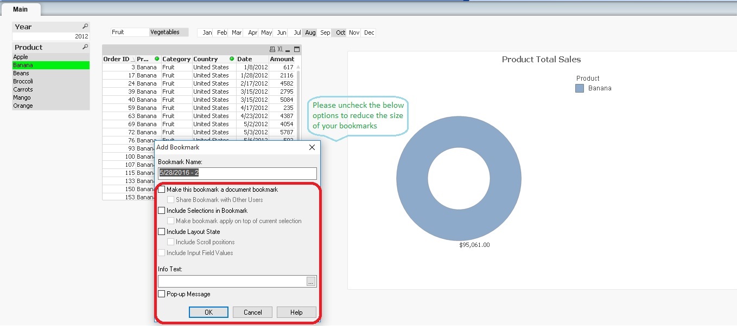Select Apple in Product list
The width and height of the screenshot is (737, 326).
tap(51, 57)
